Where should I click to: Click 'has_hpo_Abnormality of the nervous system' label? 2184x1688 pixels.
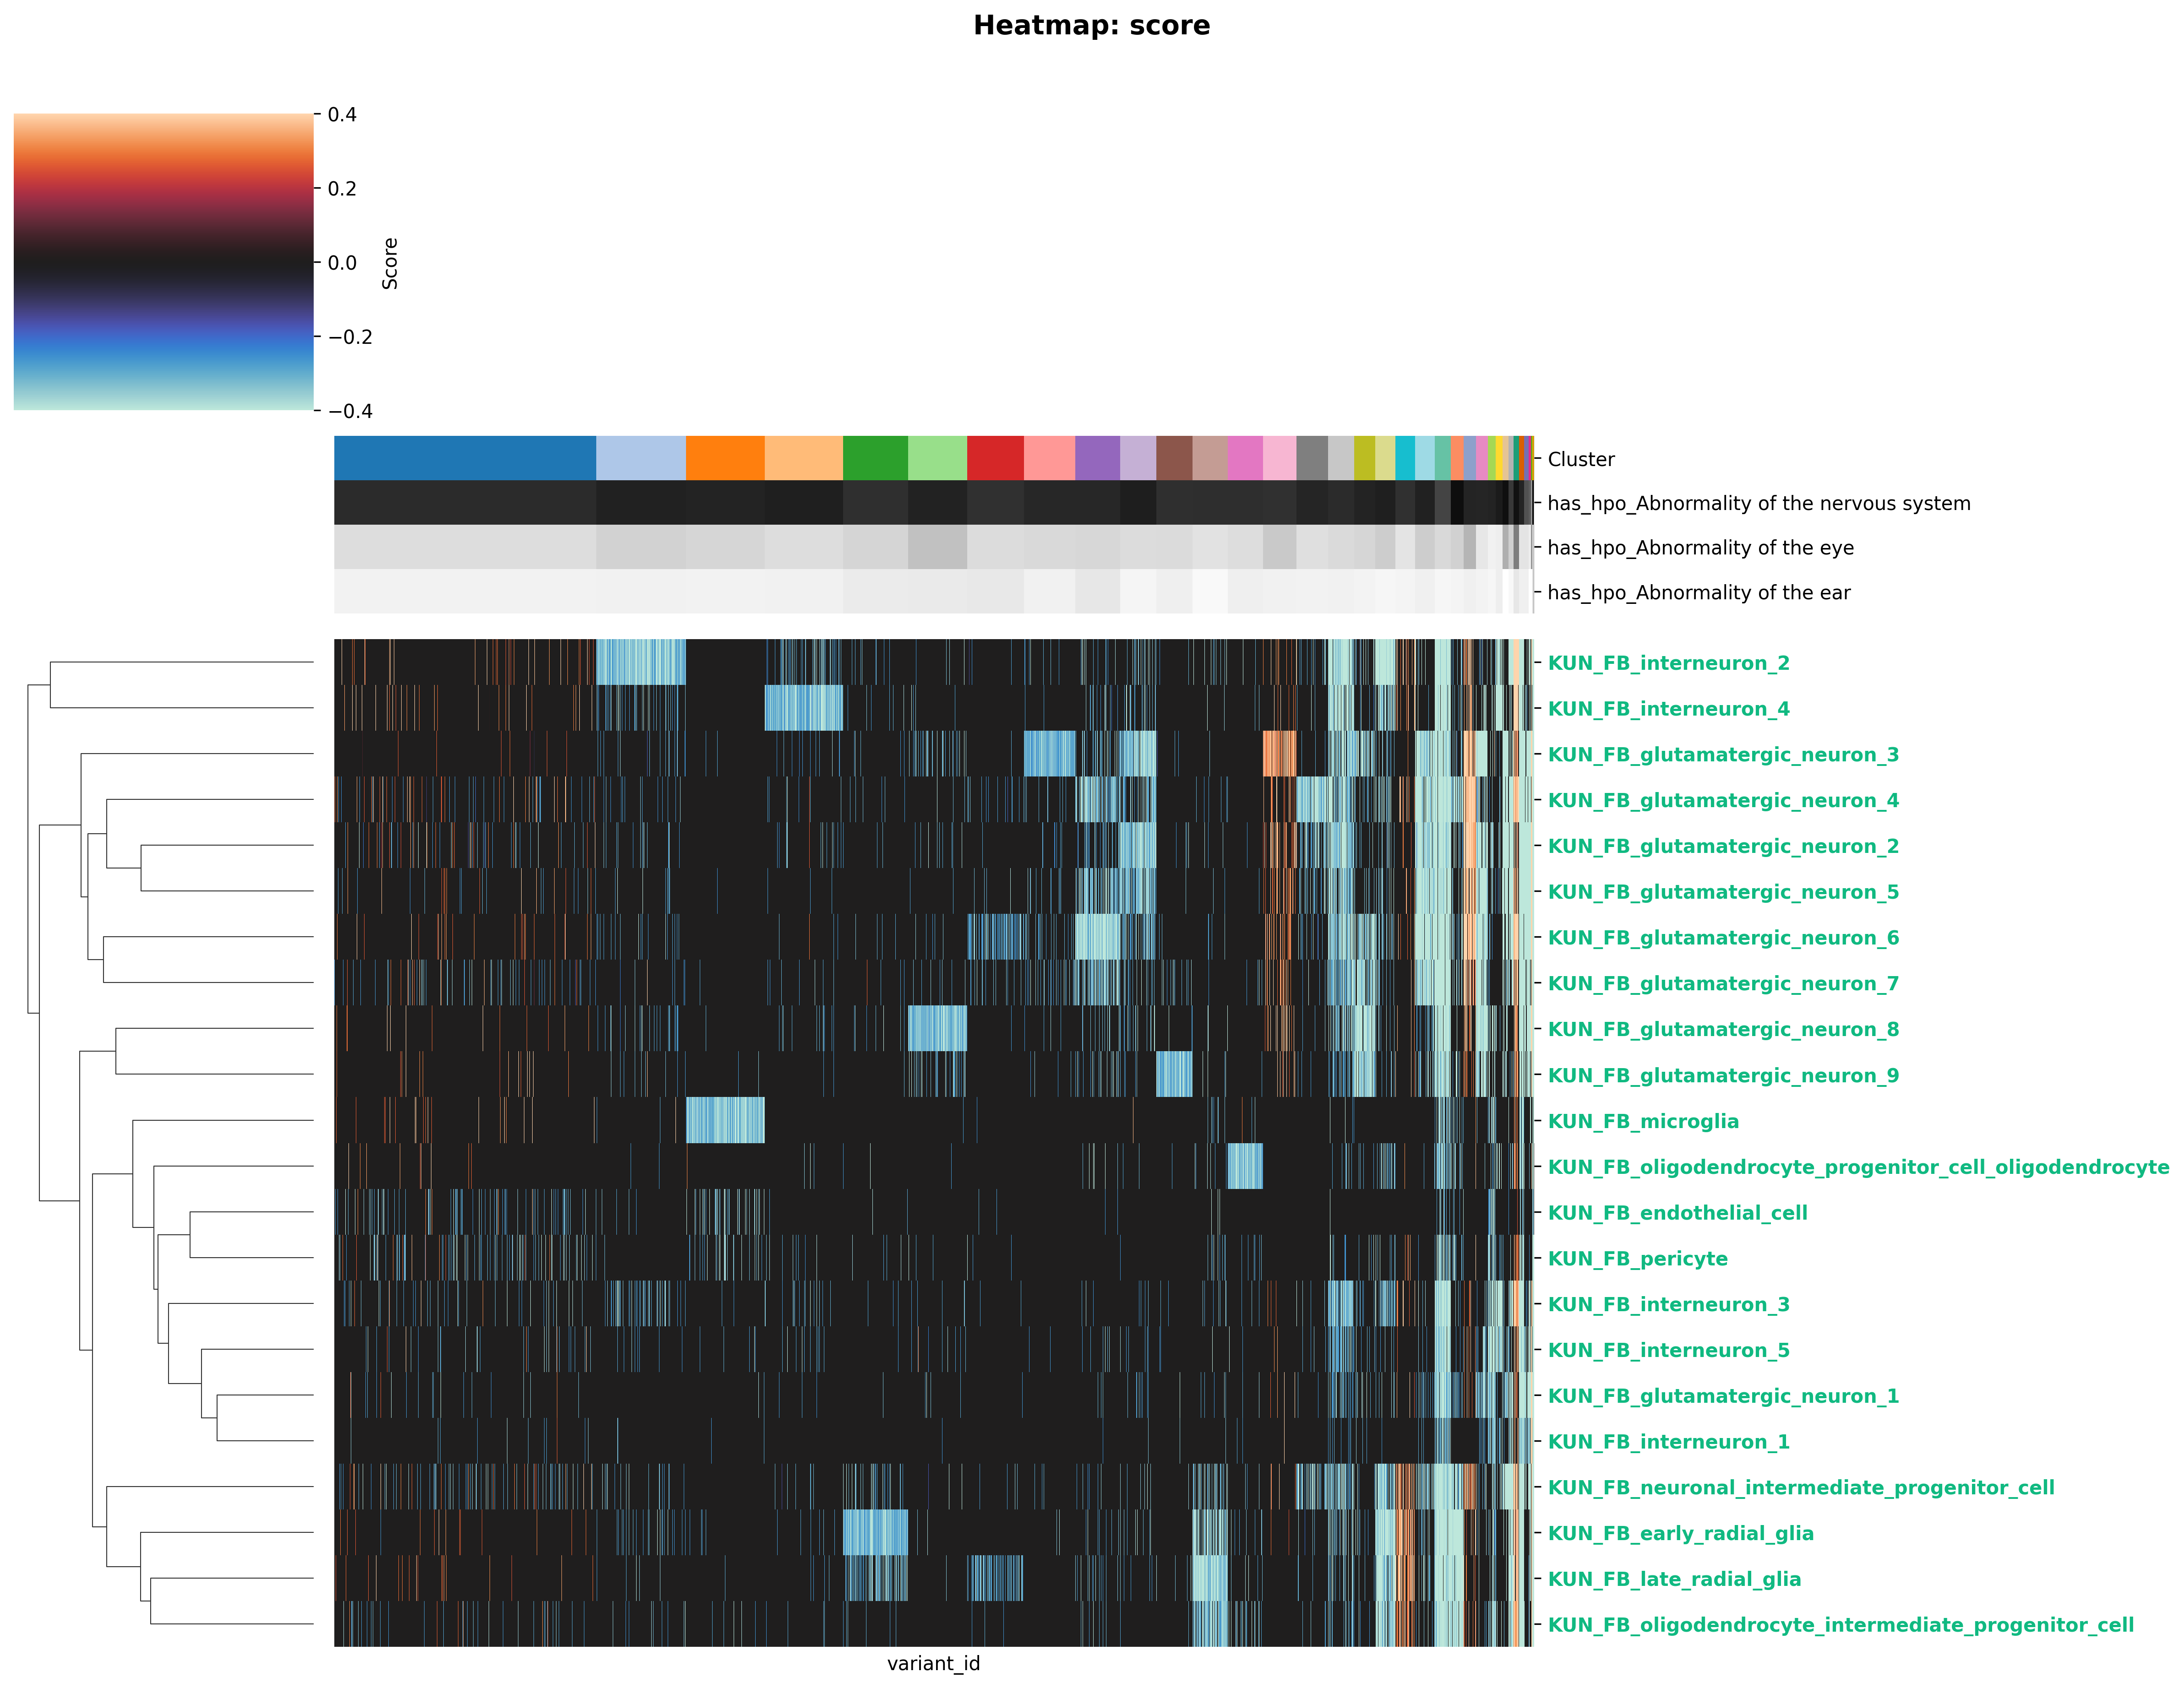click(x=1758, y=503)
